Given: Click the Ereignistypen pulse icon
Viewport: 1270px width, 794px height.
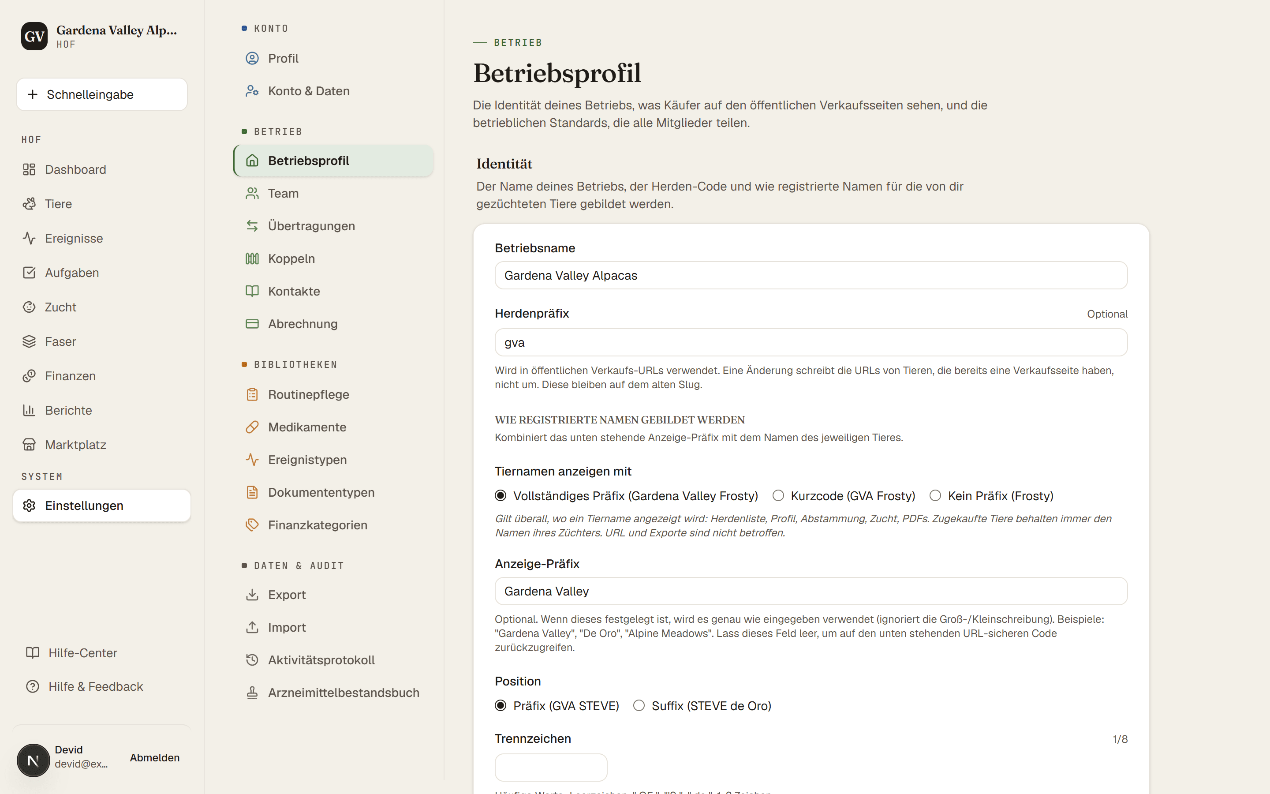Looking at the screenshot, I should pos(252,460).
